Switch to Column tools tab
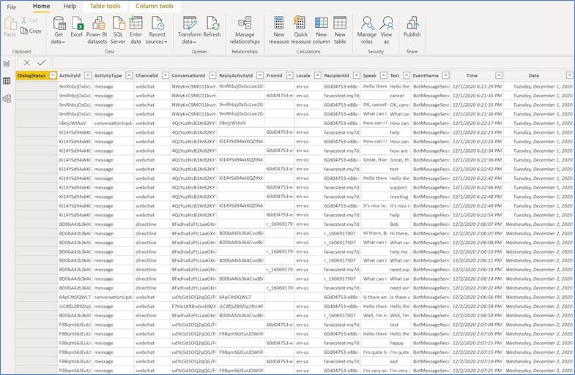Screen dimensions: 575x375 [x=155, y=7]
